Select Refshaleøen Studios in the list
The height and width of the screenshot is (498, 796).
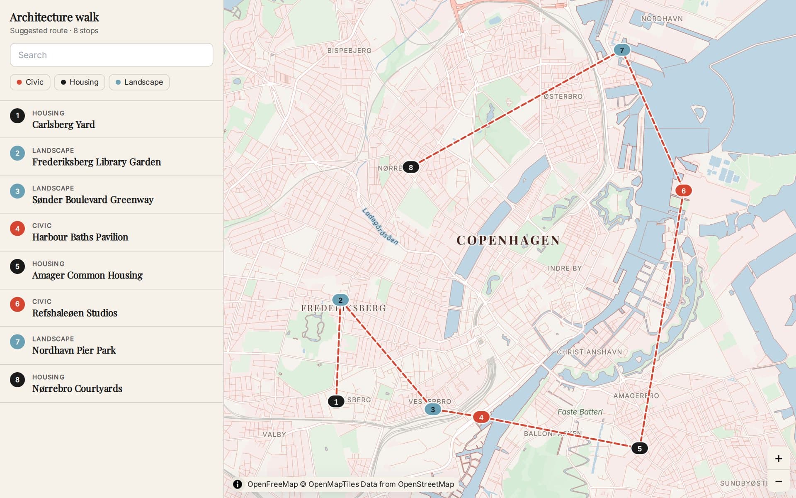tap(112, 308)
